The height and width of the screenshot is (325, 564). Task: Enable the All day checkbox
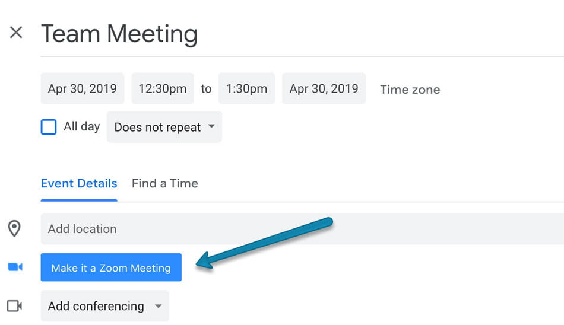coord(49,127)
